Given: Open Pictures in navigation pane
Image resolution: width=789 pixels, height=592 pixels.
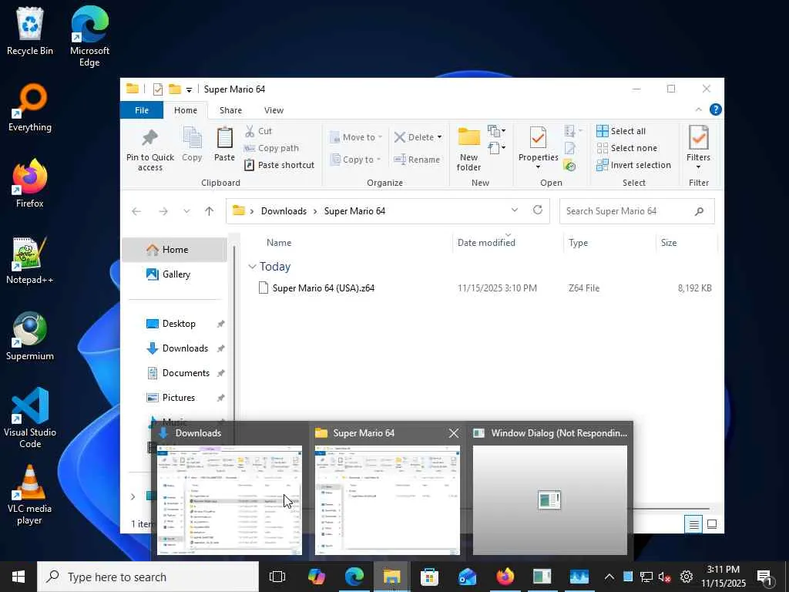Looking at the screenshot, I should [x=178, y=398].
